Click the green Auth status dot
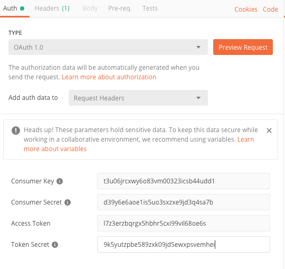This screenshot has width=285, height=269. 22,8
